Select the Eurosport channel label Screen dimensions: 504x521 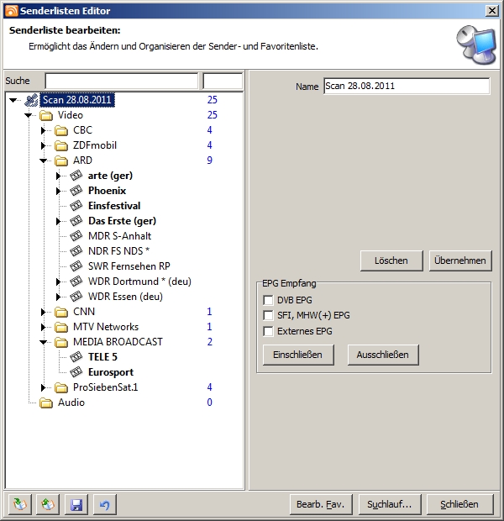[x=111, y=372]
